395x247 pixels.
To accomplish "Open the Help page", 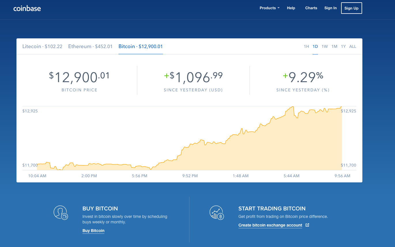I will [x=291, y=8].
